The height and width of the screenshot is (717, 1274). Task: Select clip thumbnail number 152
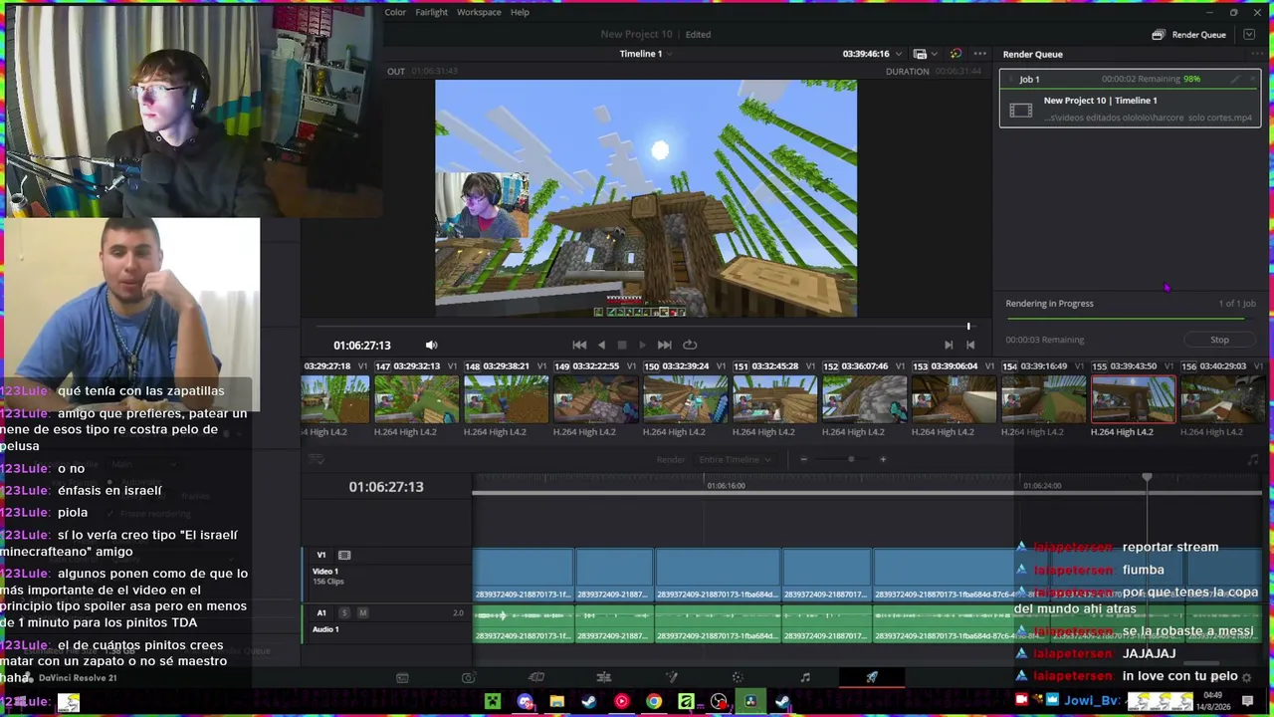pyautogui.click(x=864, y=400)
